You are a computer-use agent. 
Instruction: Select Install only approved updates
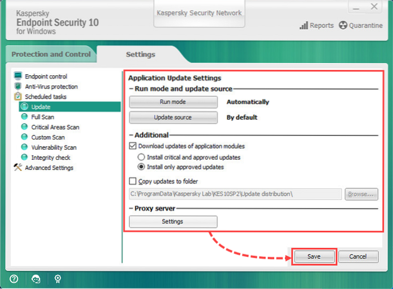[141, 167]
